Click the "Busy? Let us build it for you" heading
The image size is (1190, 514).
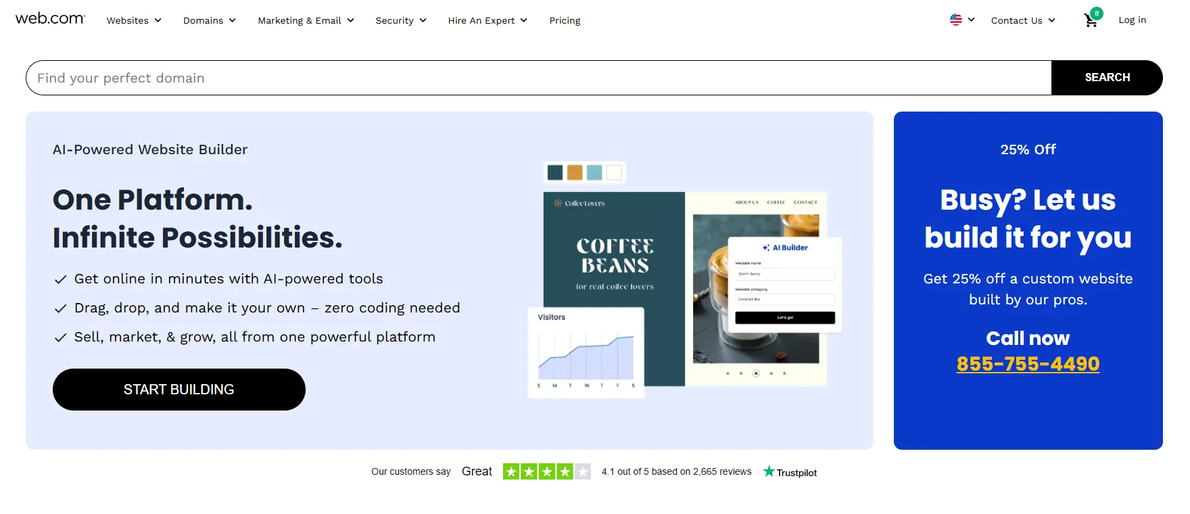[x=1028, y=218]
